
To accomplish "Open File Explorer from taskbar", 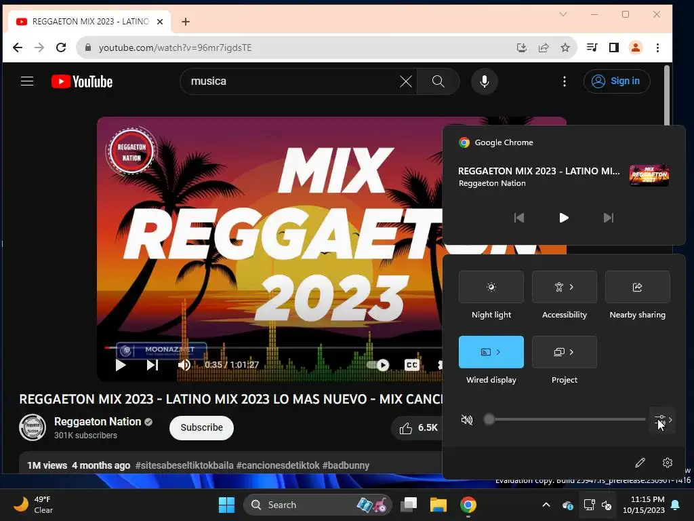I will click(438, 505).
